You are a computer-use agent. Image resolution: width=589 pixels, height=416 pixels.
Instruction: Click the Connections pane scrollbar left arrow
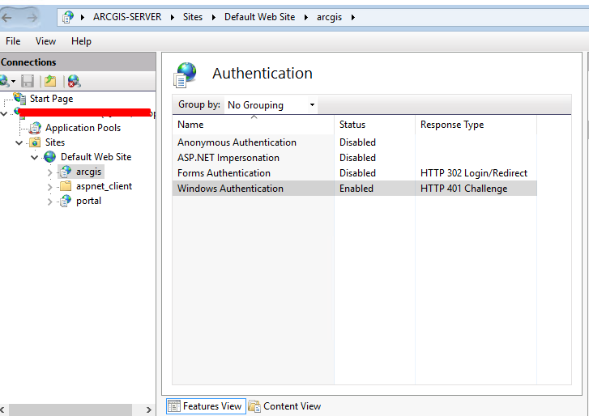coord(3,410)
